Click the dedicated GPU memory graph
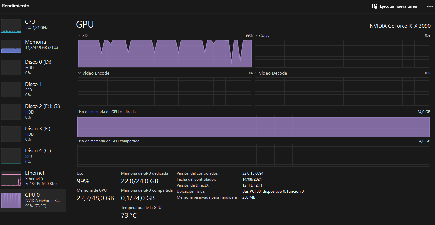The width and height of the screenshot is (435, 225). (253, 127)
